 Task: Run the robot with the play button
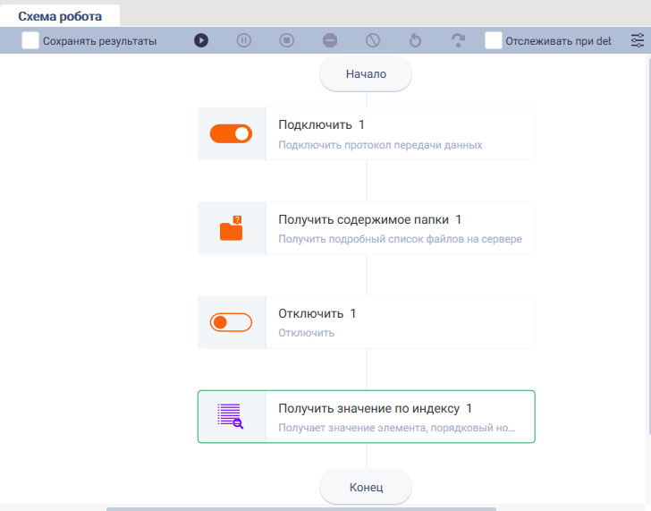point(201,40)
